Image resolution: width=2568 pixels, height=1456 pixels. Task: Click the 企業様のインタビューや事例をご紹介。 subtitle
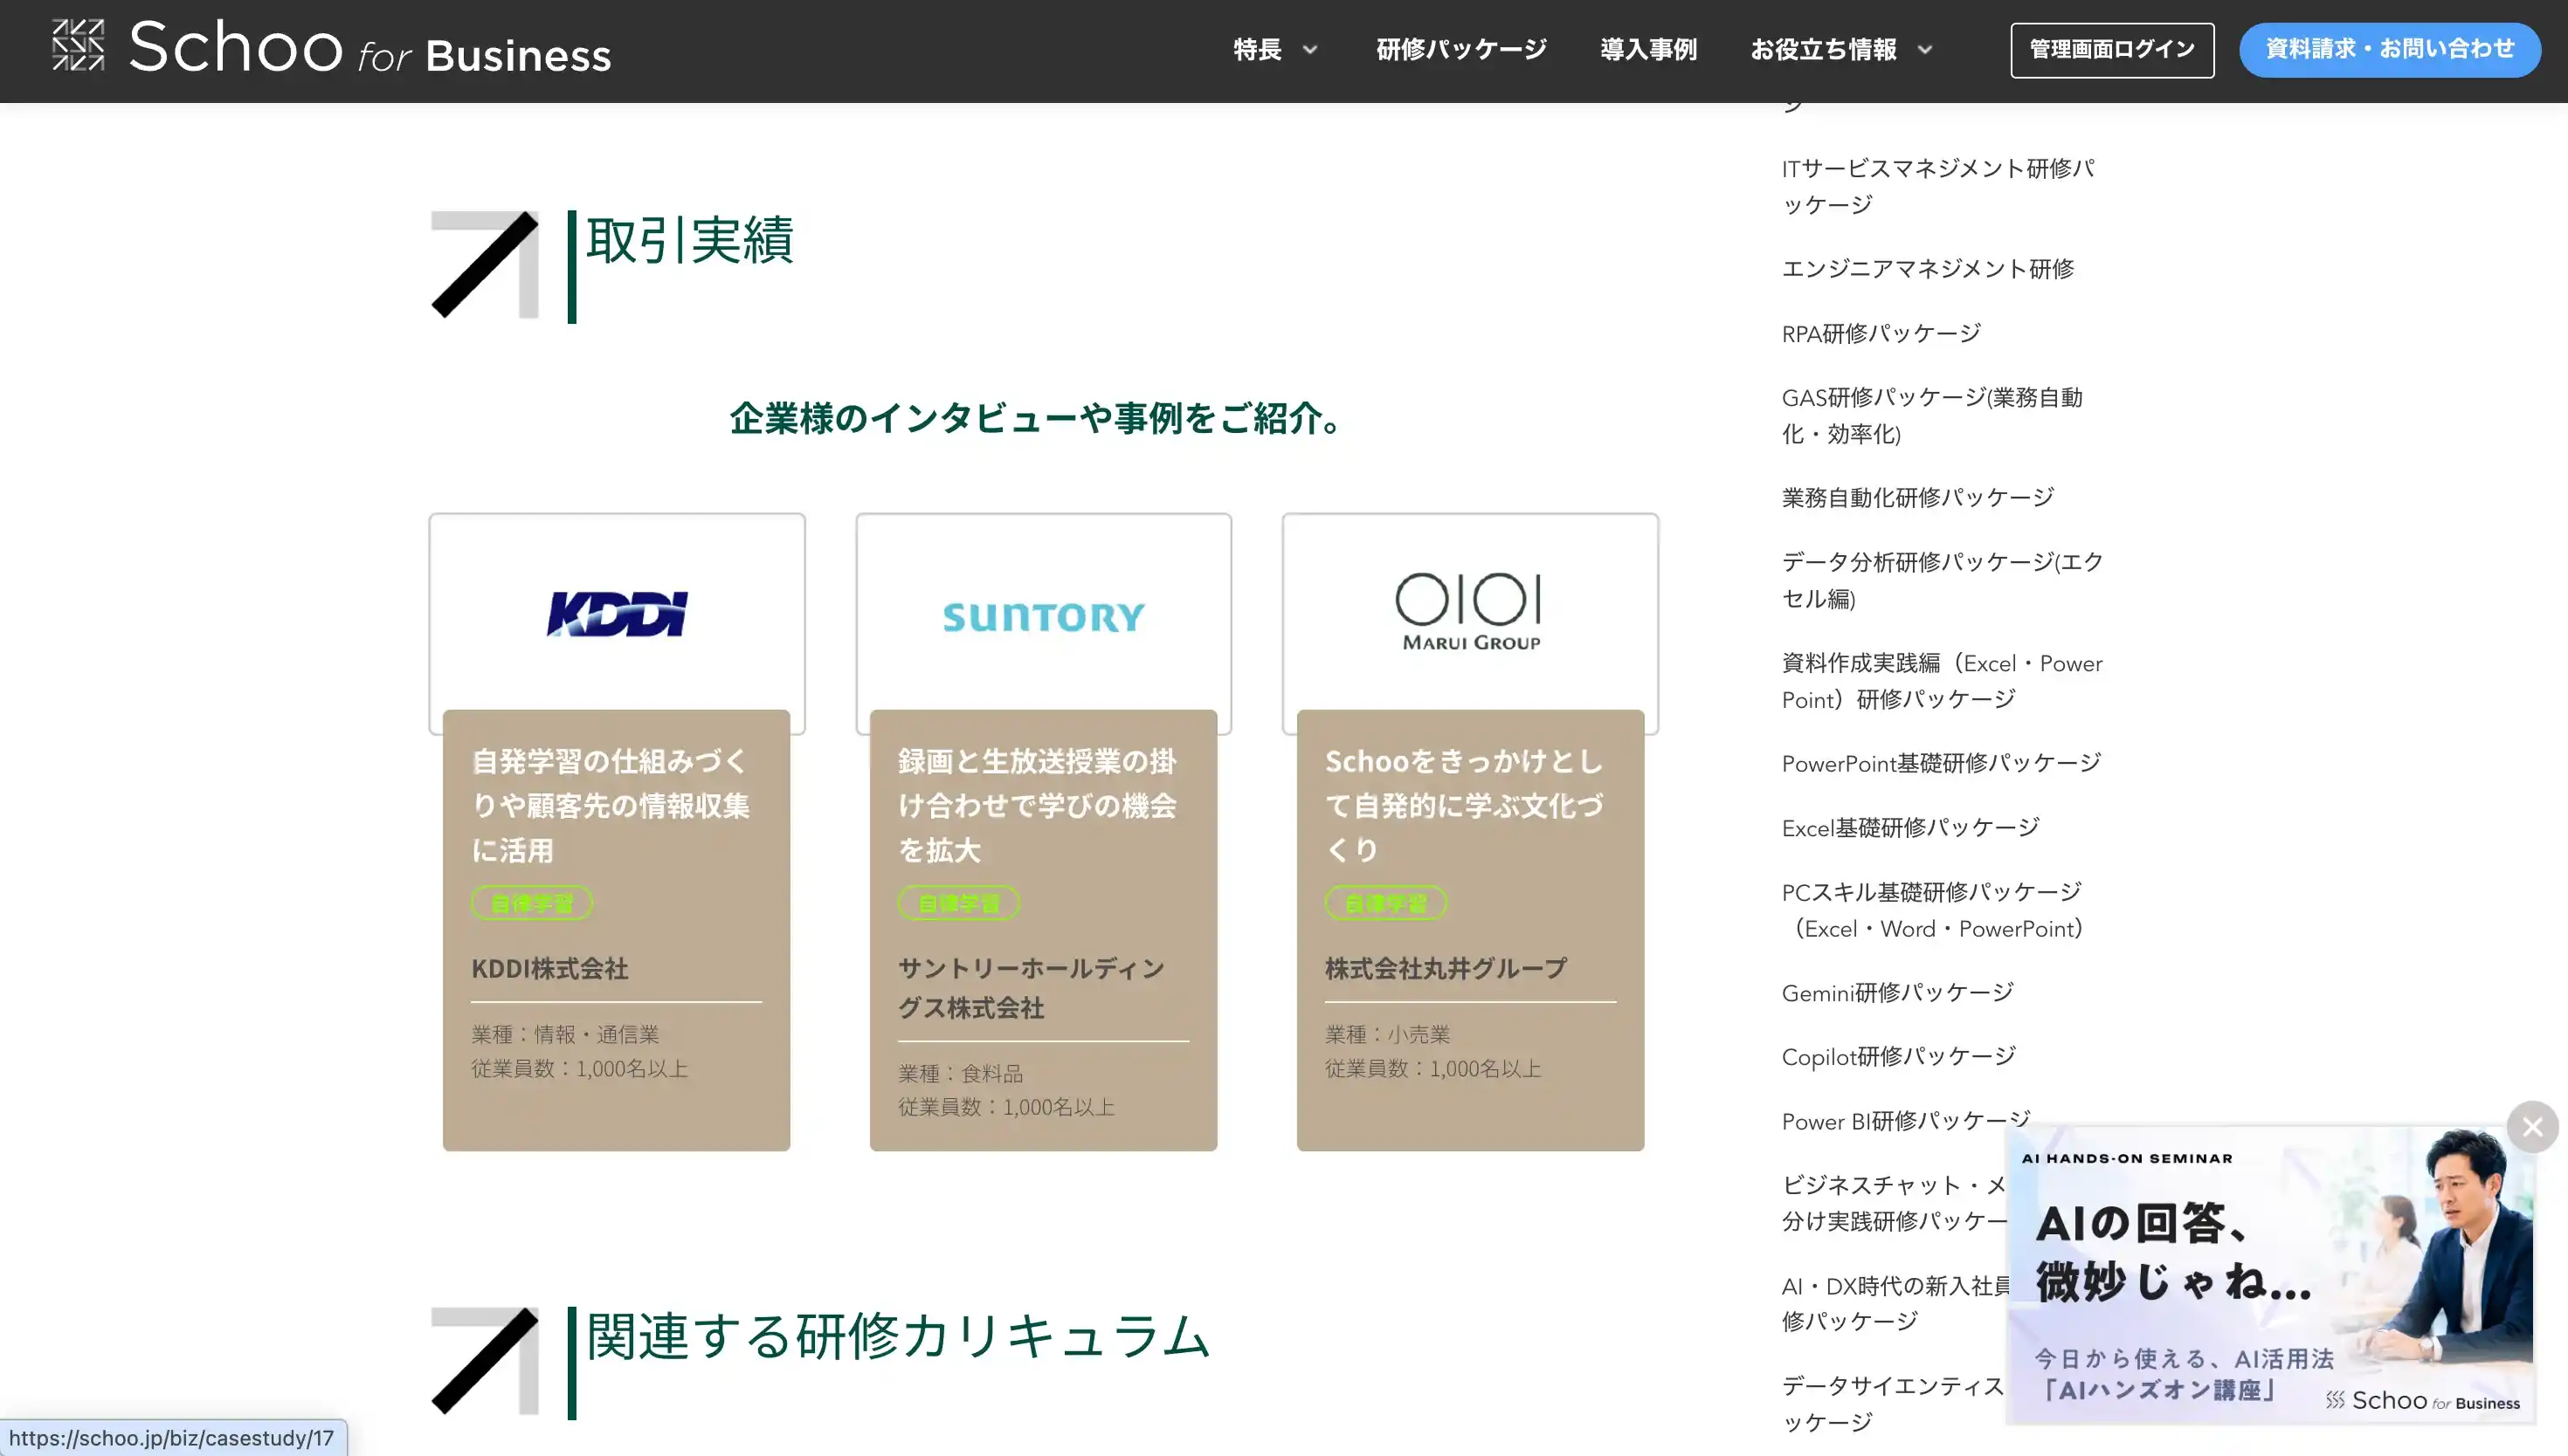coord(1038,418)
